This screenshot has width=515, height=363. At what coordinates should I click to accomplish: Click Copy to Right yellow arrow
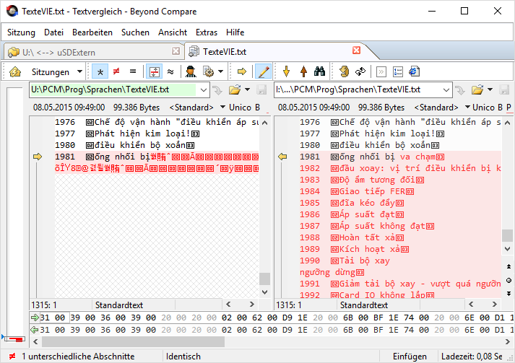pos(242,71)
